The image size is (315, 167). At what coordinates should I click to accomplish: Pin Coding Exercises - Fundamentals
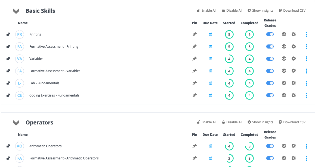pyautogui.click(x=194, y=95)
